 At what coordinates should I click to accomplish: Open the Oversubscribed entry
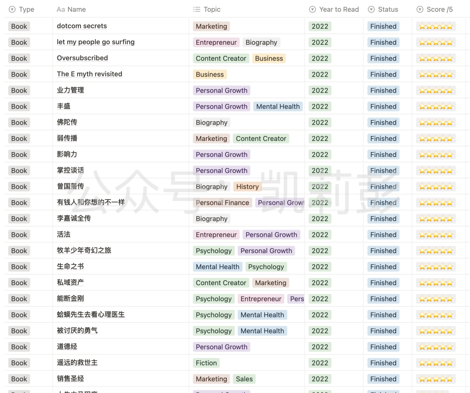[82, 58]
